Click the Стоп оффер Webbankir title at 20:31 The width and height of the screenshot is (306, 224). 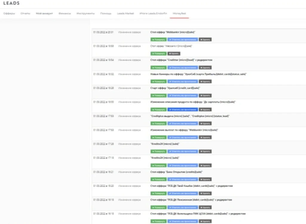tap(173, 32)
